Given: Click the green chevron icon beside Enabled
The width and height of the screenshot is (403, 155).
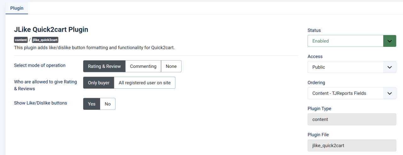Looking at the screenshot, I should tap(389, 41).
